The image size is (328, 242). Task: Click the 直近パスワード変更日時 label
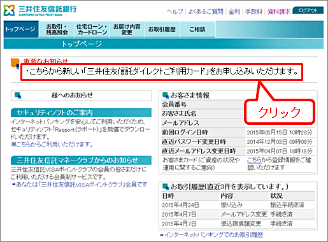[x=194, y=141]
